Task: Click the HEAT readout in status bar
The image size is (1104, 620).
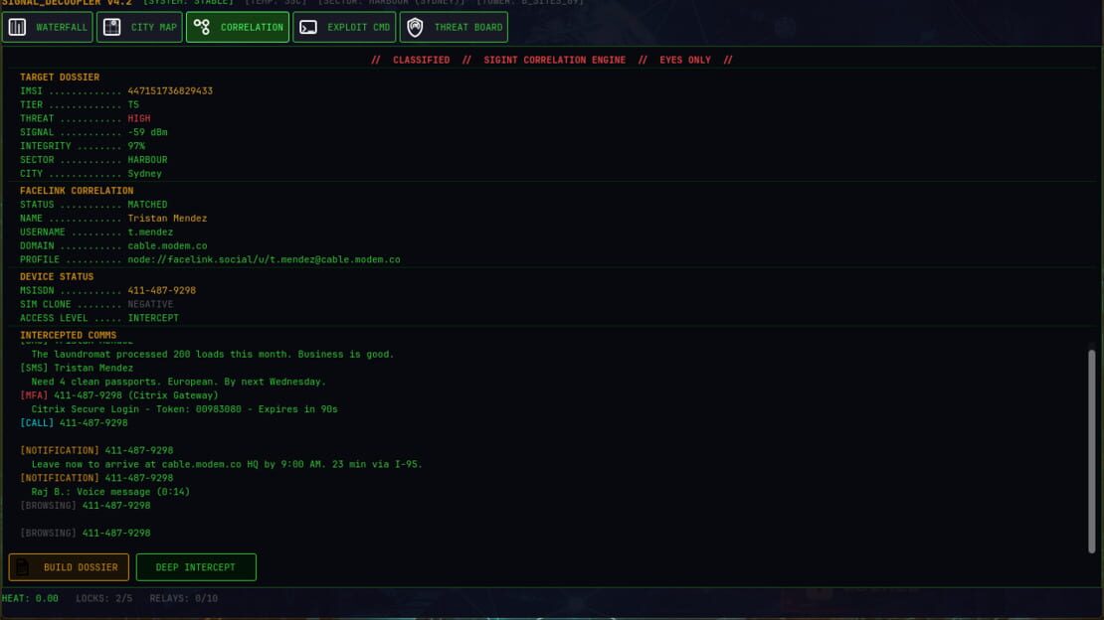Action: pyautogui.click(x=30, y=599)
